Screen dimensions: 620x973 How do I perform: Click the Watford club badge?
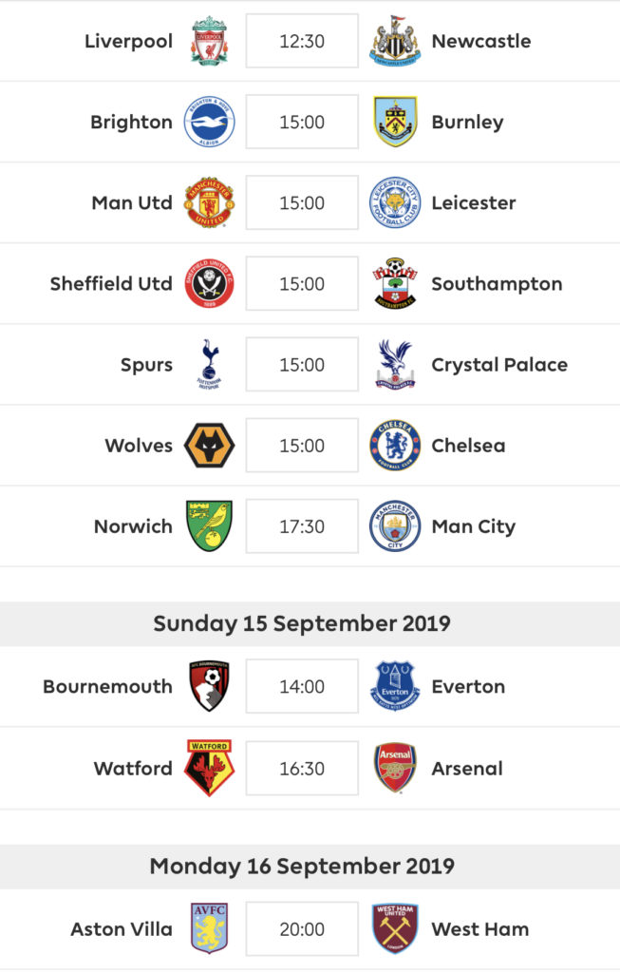pos(210,768)
